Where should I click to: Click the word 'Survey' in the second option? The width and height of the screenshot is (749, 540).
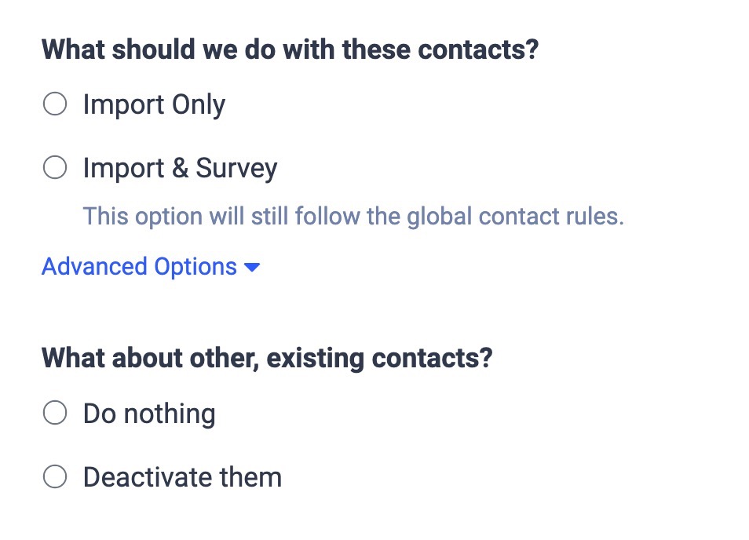click(236, 168)
